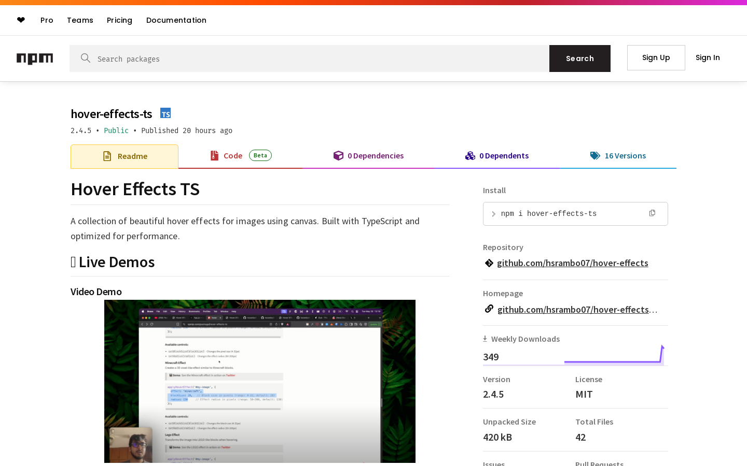Click the TypeScript TS badge icon

tap(165, 113)
